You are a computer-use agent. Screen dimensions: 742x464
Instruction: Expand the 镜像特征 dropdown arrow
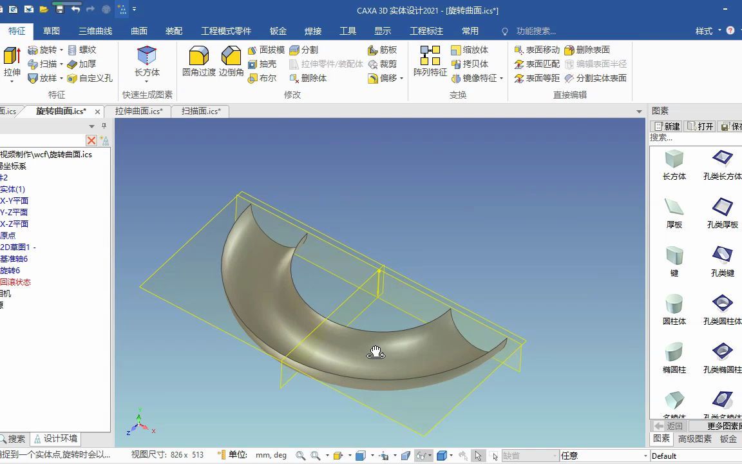tap(501, 78)
